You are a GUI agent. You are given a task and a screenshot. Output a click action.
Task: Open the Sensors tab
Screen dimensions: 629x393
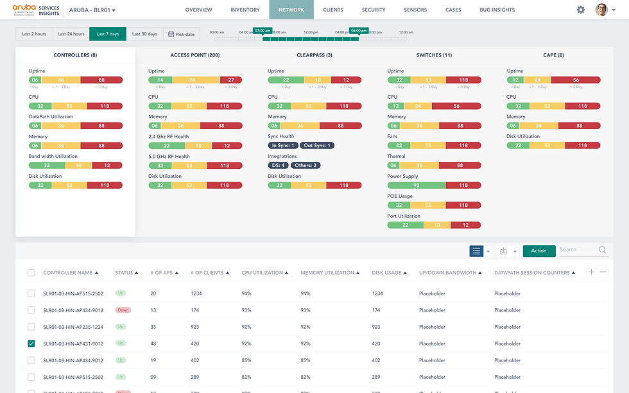click(415, 10)
